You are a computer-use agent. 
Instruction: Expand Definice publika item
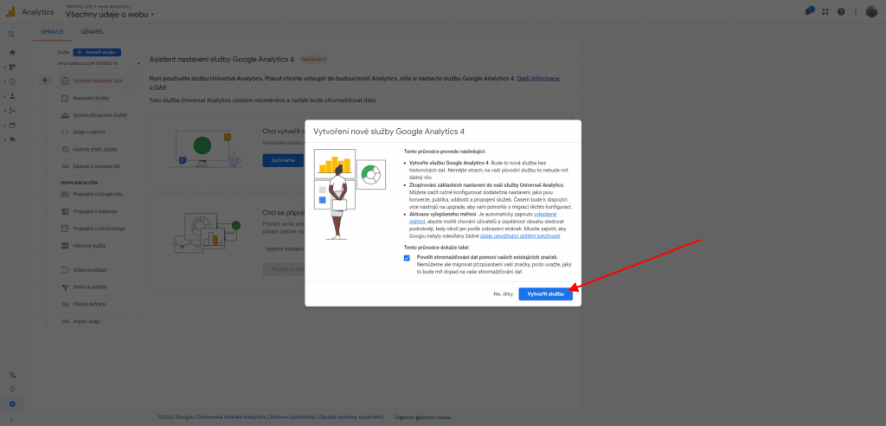89,287
